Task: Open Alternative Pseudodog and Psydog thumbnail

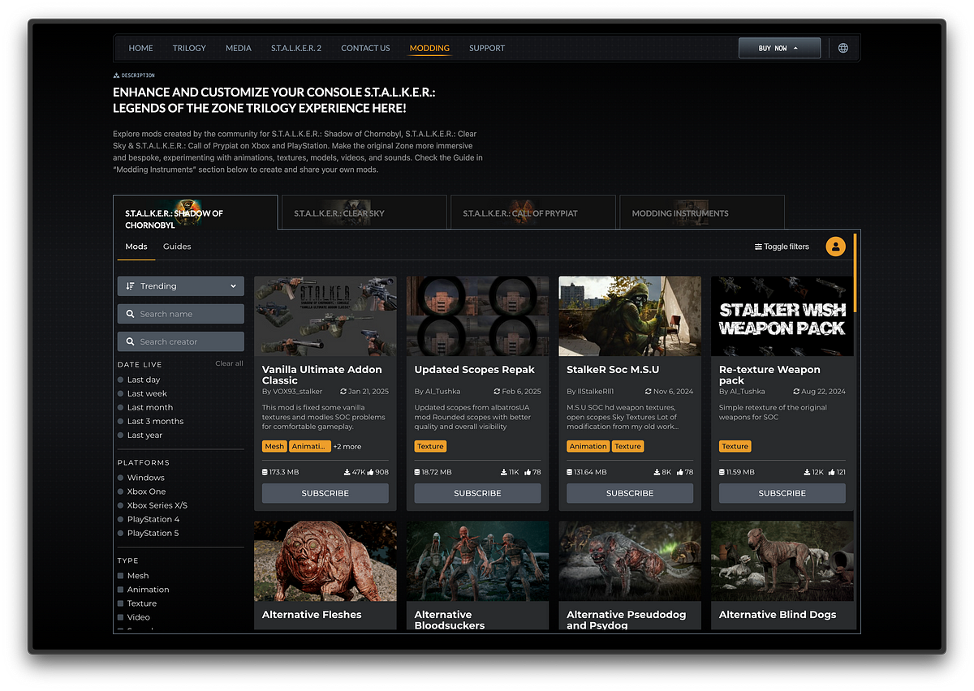Action: [x=630, y=560]
